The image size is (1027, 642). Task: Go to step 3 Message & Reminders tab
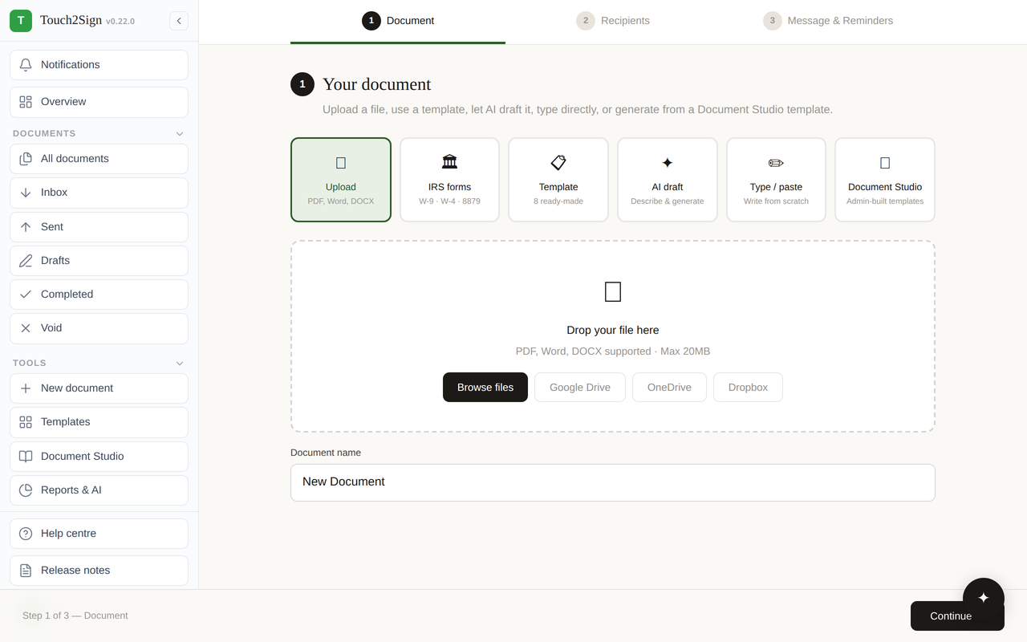tap(828, 21)
